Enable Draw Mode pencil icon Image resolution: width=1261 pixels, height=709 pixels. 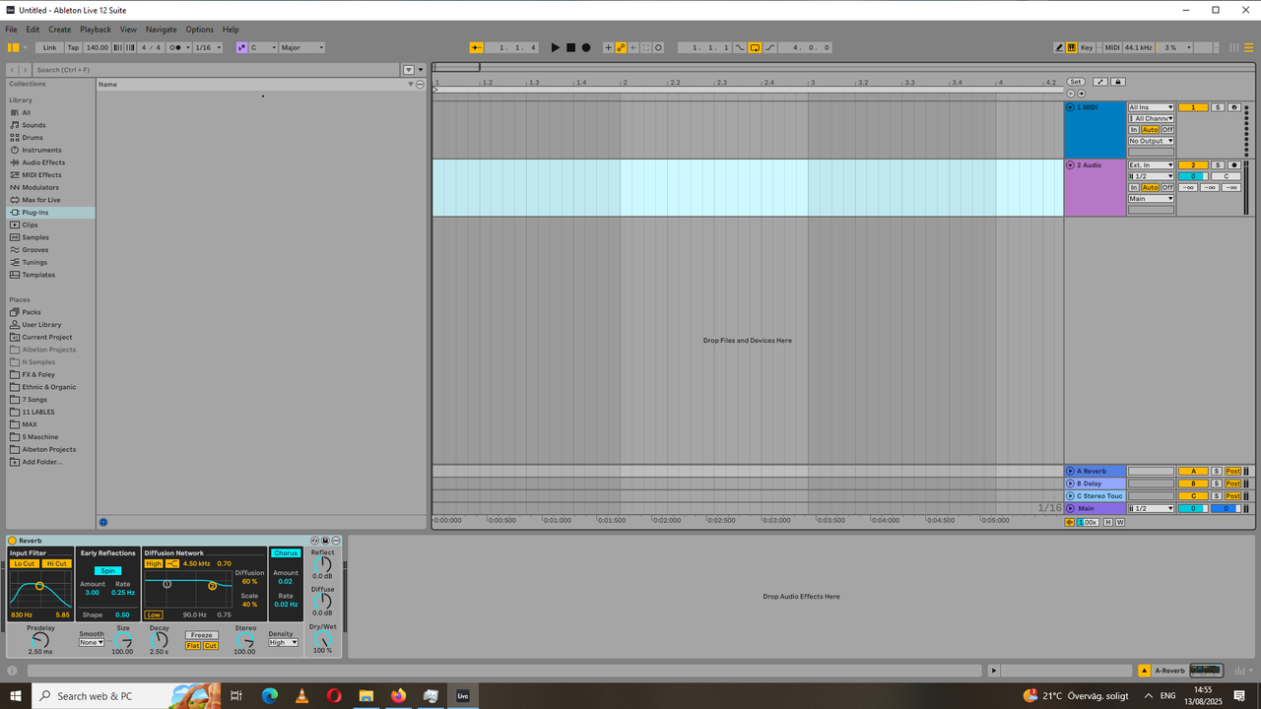pyautogui.click(x=1059, y=47)
